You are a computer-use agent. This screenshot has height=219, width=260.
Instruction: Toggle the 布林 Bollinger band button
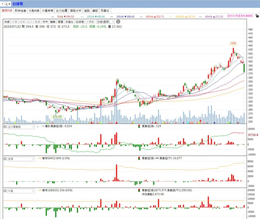click(x=45, y=22)
